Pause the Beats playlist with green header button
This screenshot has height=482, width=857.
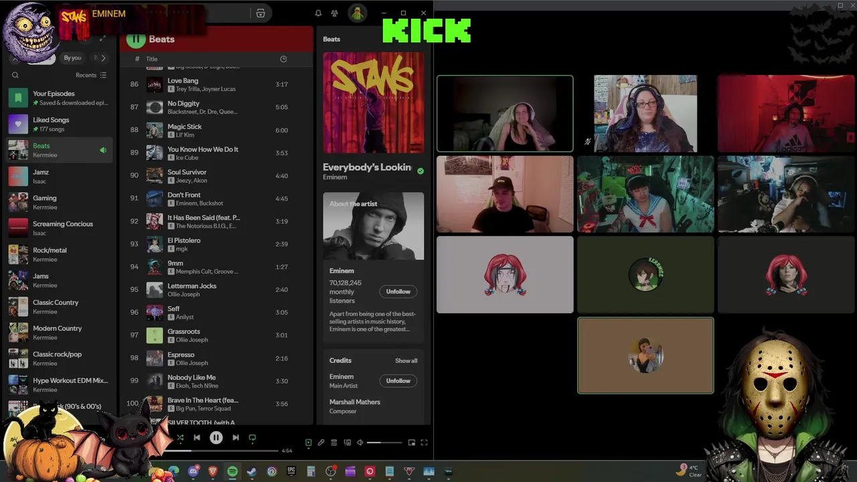pyautogui.click(x=136, y=39)
